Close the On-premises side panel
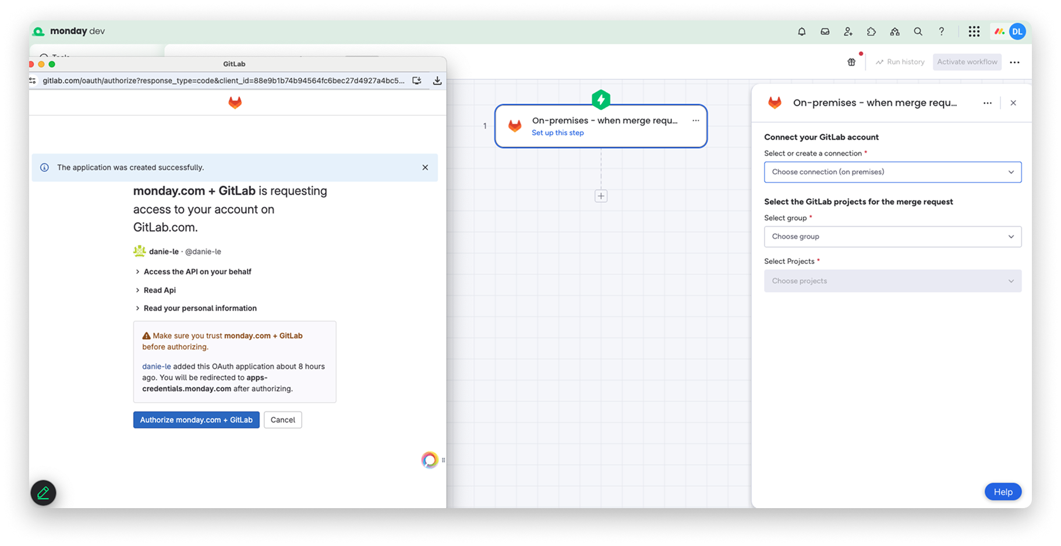Image resolution: width=1061 pixels, height=546 pixels. click(x=1013, y=103)
